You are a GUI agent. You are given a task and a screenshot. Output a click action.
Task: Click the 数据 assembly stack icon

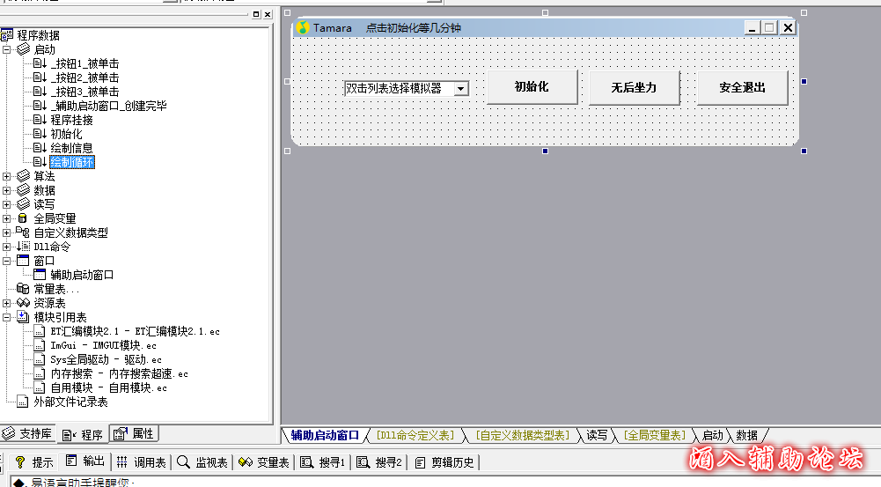pos(23,190)
